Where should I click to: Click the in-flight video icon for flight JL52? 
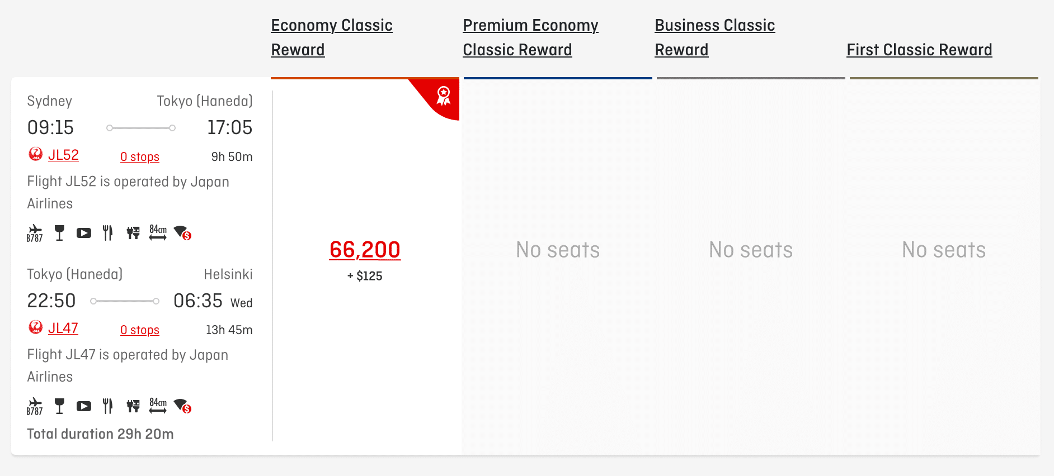point(84,233)
